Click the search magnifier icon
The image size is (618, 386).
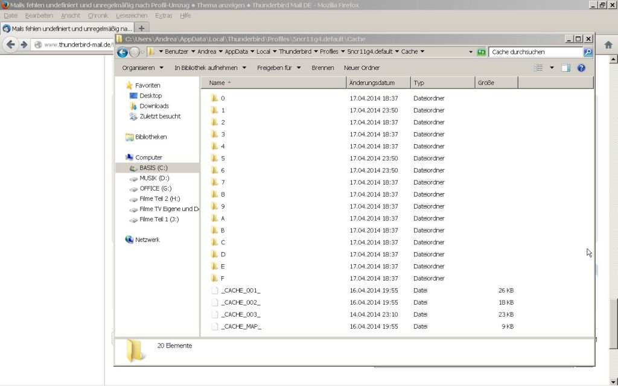pyautogui.click(x=588, y=52)
